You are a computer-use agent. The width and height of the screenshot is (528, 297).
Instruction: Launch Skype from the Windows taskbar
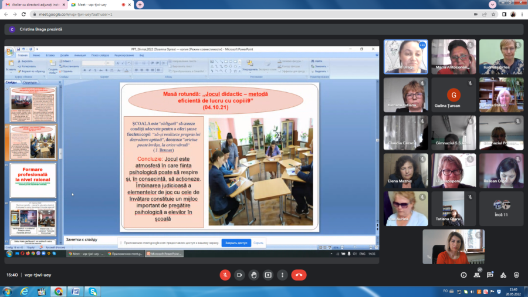point(93,291)
